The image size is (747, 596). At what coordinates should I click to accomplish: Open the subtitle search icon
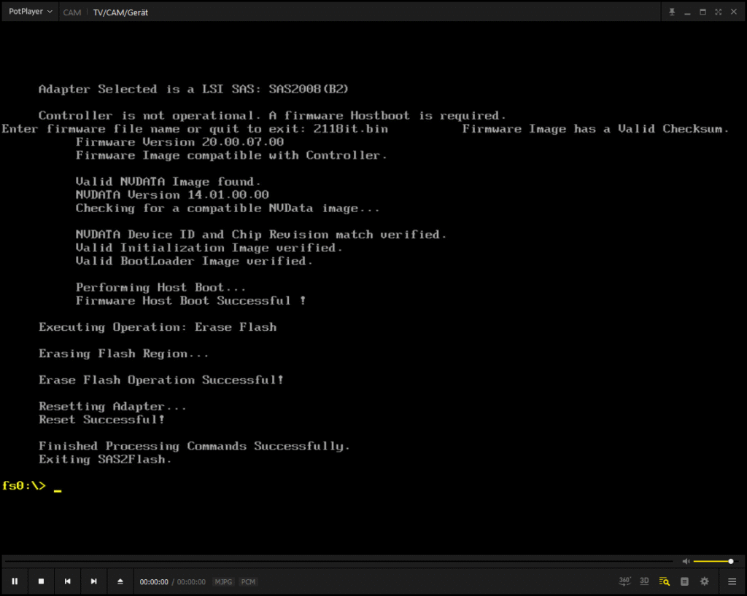(664, 581)
